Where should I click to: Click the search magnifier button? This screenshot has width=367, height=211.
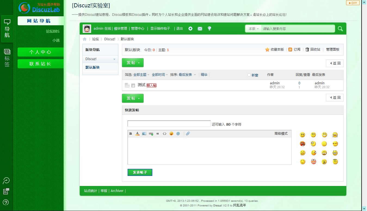[340, 29]
